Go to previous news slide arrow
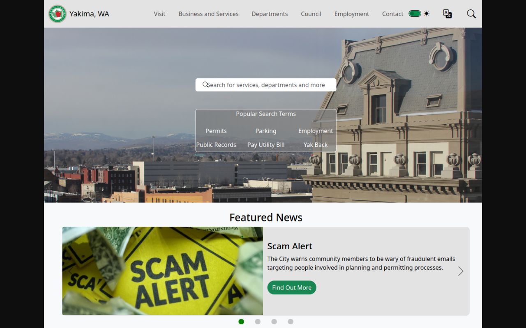Screen dimensions: 526x328 [71, 271]
